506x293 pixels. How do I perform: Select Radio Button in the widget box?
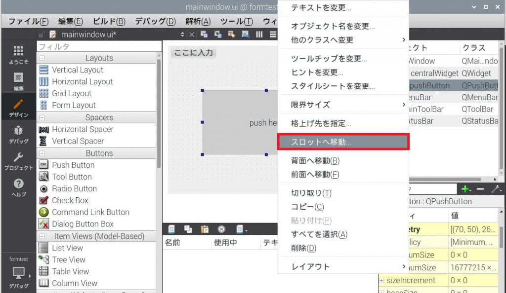[x=74, y=188]
